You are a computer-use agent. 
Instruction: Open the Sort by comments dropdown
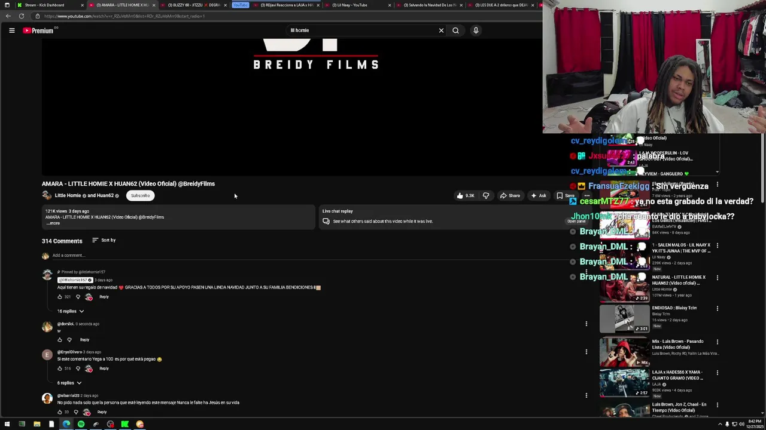(x=104, y=240)
